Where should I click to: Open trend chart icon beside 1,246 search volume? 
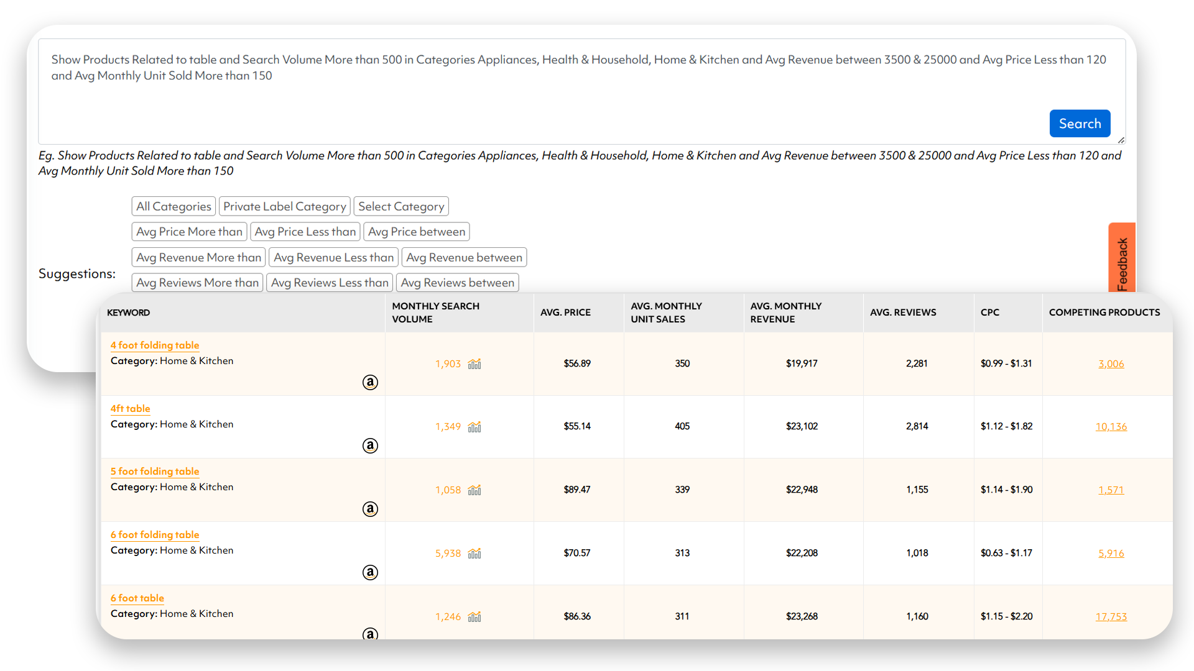[x=474, y=616]
